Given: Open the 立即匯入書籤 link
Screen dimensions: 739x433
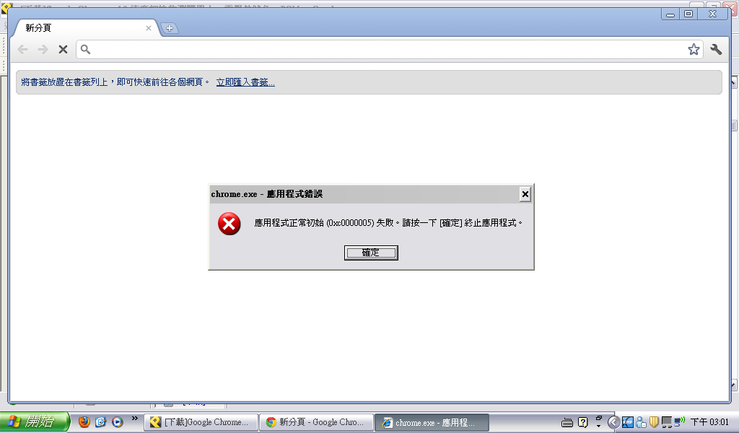Looking at the screenshot, I should 245,82.
